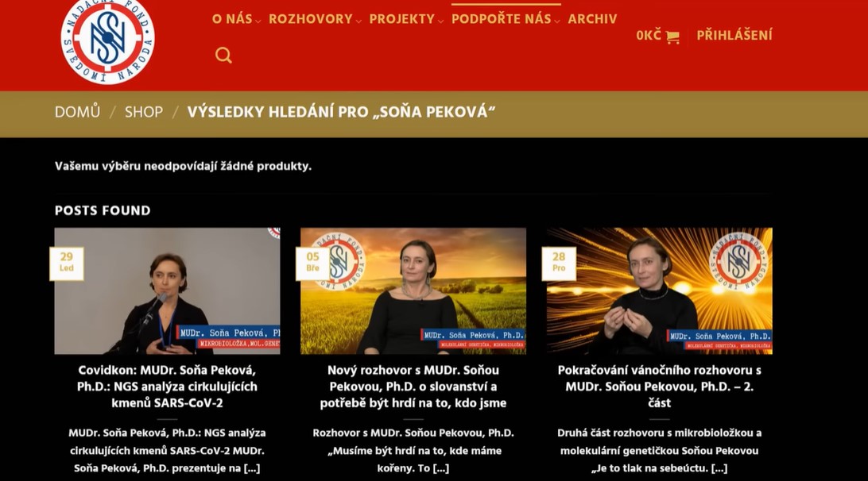Viewport: 868px width, 481px height.
Task: Expand the O NÁS dropdown menu
Action: click(x=236, y=19)
